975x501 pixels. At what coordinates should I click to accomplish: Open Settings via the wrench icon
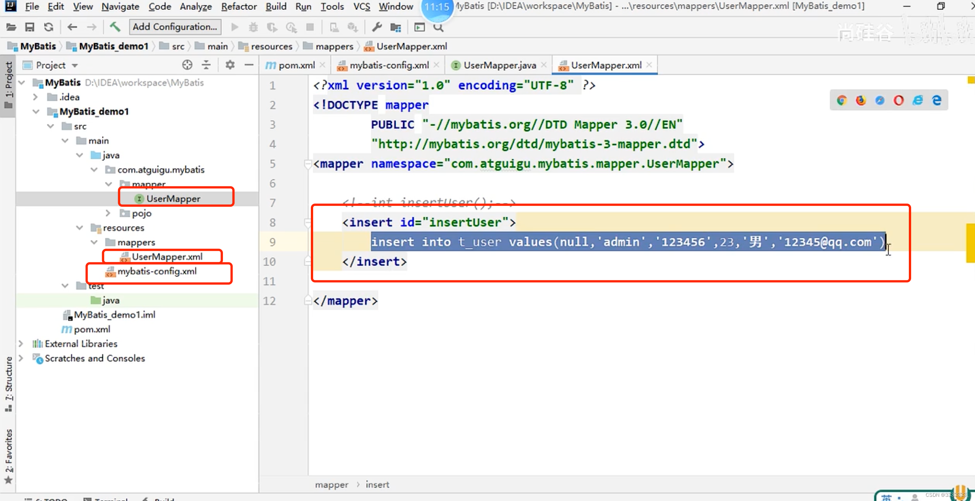(x=377, y=27)
